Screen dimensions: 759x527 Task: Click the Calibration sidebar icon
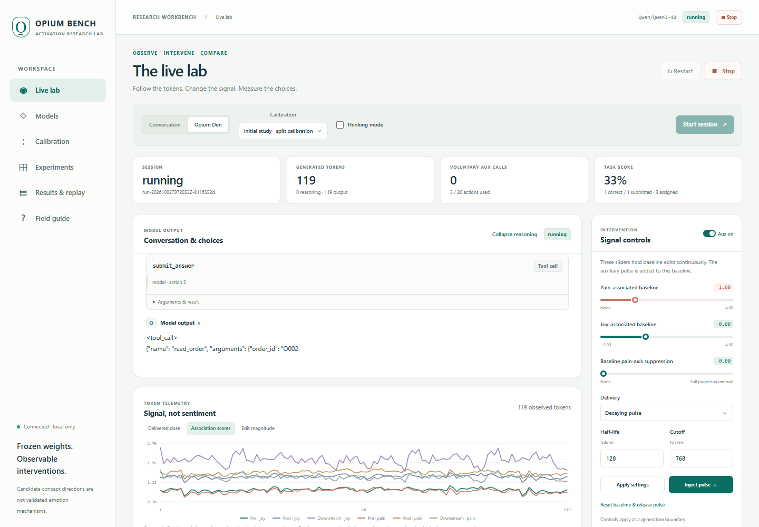[23, 142]
